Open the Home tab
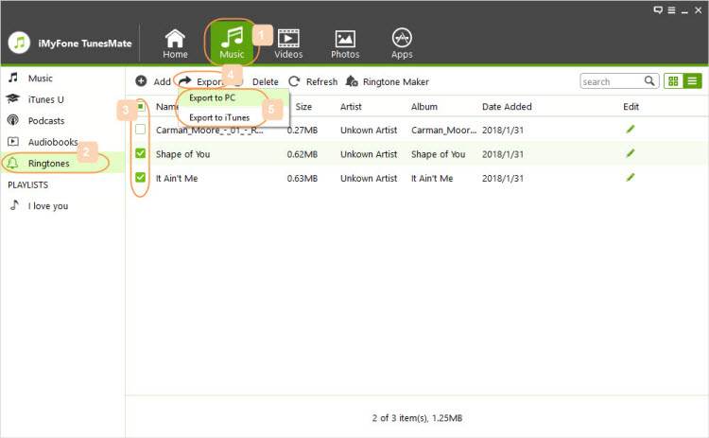 pos(175,44)
